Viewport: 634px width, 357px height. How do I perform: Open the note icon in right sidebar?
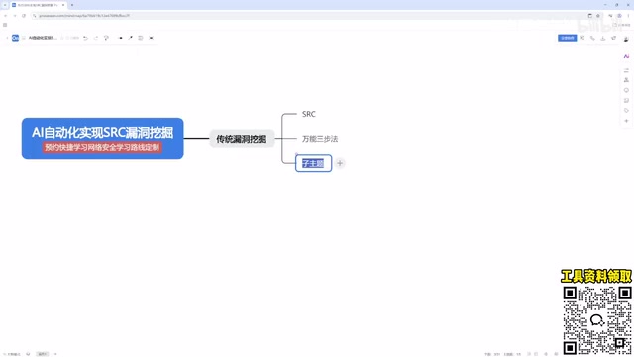[x=626, y=101]
